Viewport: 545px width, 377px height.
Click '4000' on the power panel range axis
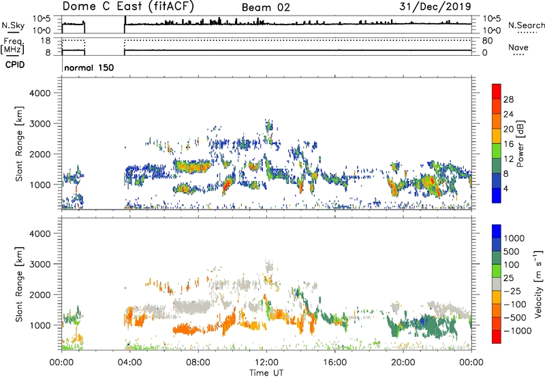coord(40,93)
